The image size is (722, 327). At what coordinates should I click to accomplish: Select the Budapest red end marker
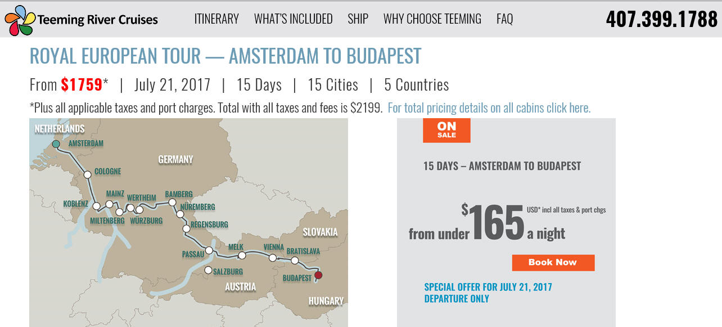click(x=318, y=275)
